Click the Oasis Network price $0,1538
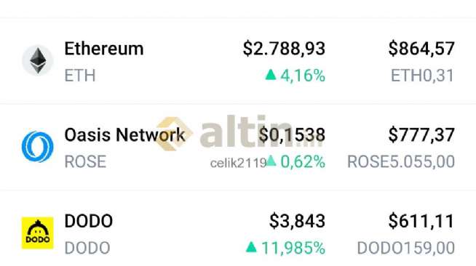The height and width of the screenshot is (266, 476). click(x=292, y=135)
